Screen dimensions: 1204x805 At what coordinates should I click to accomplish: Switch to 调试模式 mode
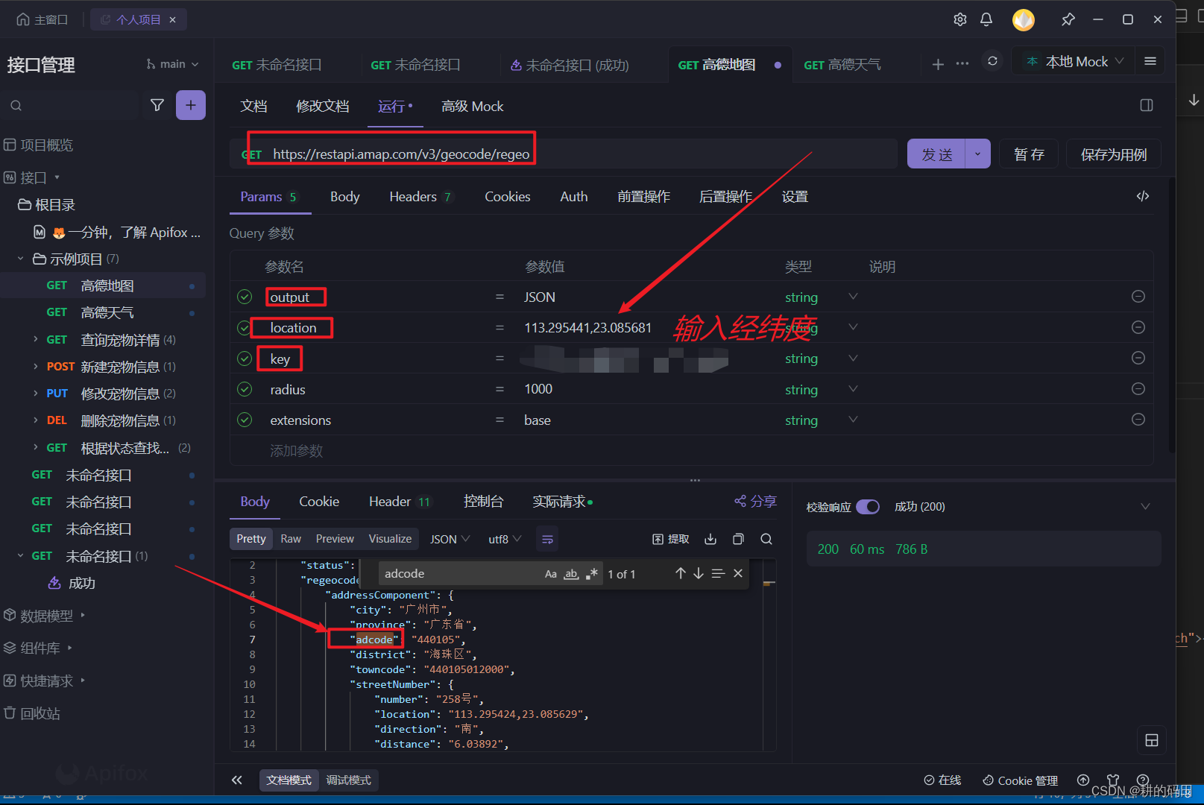coord(348,780)
